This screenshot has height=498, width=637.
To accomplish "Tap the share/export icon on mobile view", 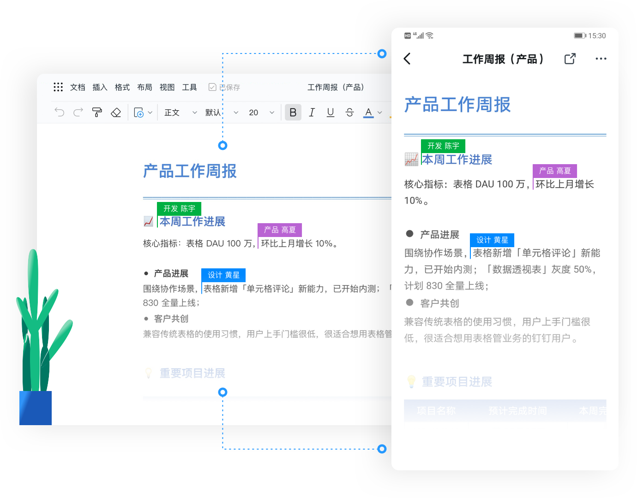I will (570, 59).
